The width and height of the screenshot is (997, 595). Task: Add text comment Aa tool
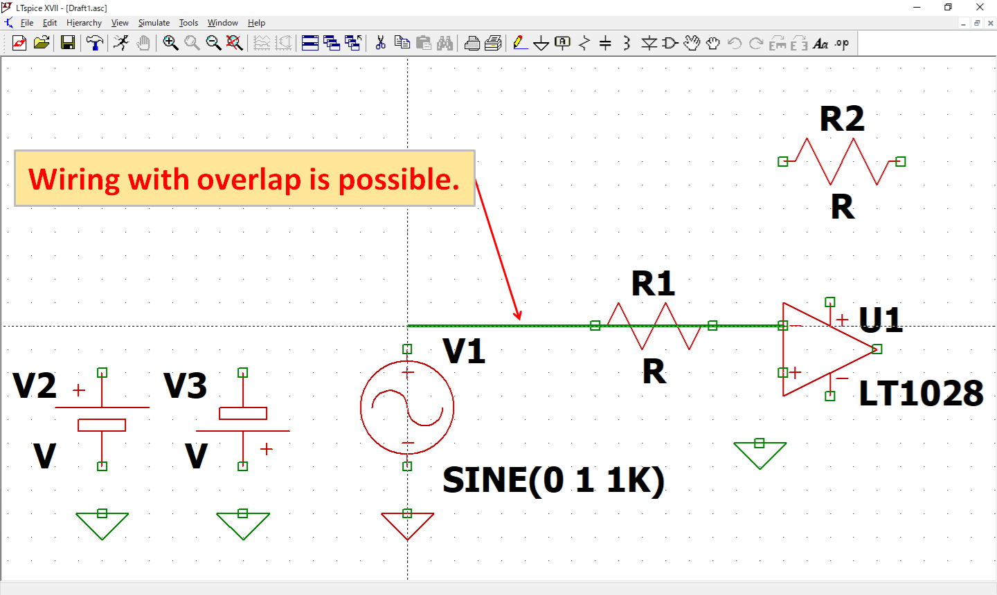(x=820, y=43)
